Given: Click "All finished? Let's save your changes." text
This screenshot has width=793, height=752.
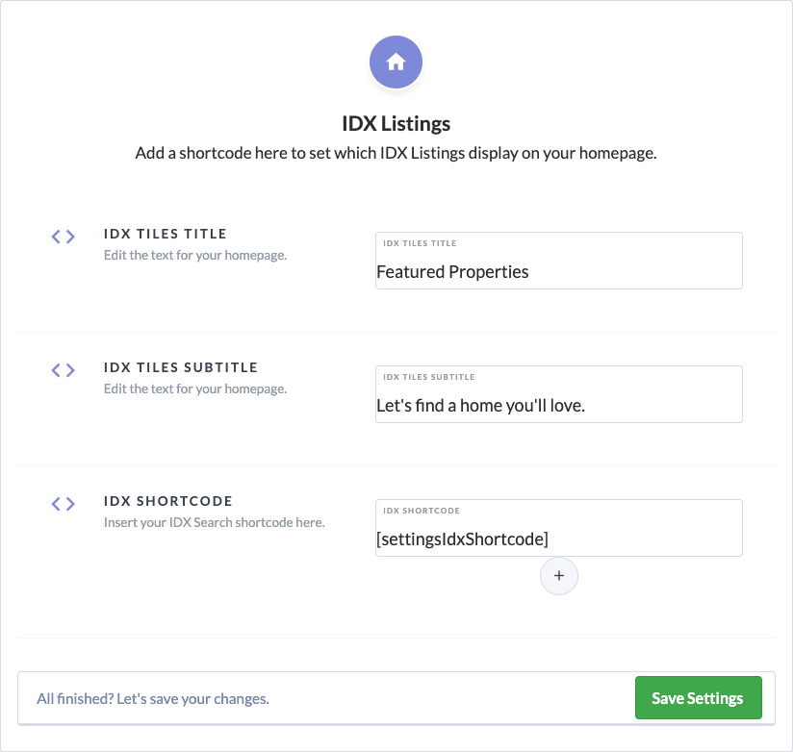Looking at the screenshot, I should (153, 699).
